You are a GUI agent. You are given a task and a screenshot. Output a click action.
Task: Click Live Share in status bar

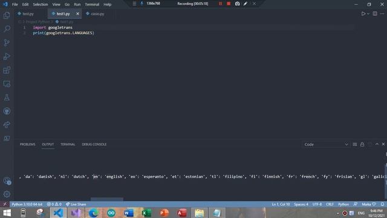coord(76,205)
